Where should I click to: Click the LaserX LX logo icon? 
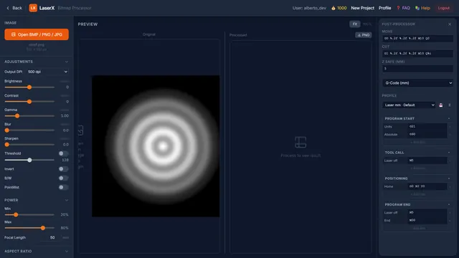[x=33, y=8]
